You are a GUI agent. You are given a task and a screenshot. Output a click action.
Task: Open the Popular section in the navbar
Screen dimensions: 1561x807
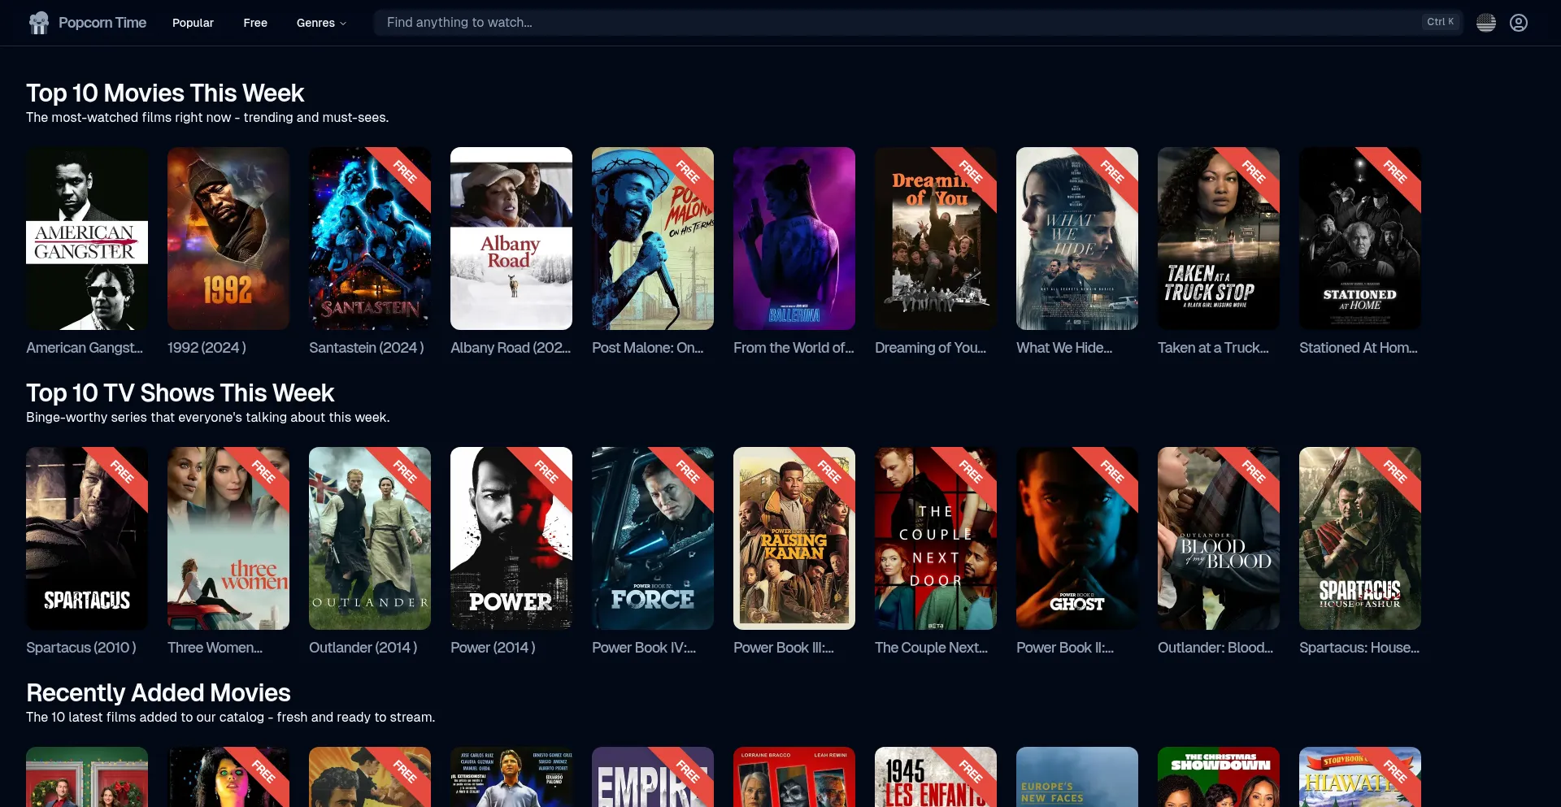coord(192,23)
